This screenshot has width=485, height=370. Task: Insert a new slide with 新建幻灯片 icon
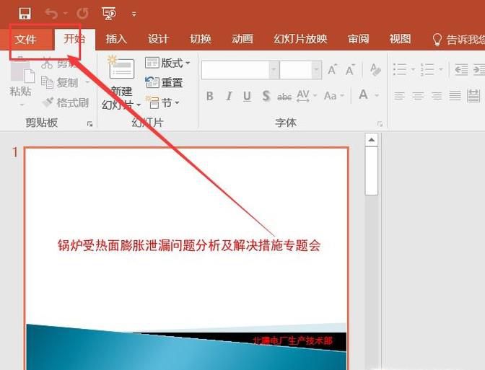[x=121, y=68]
